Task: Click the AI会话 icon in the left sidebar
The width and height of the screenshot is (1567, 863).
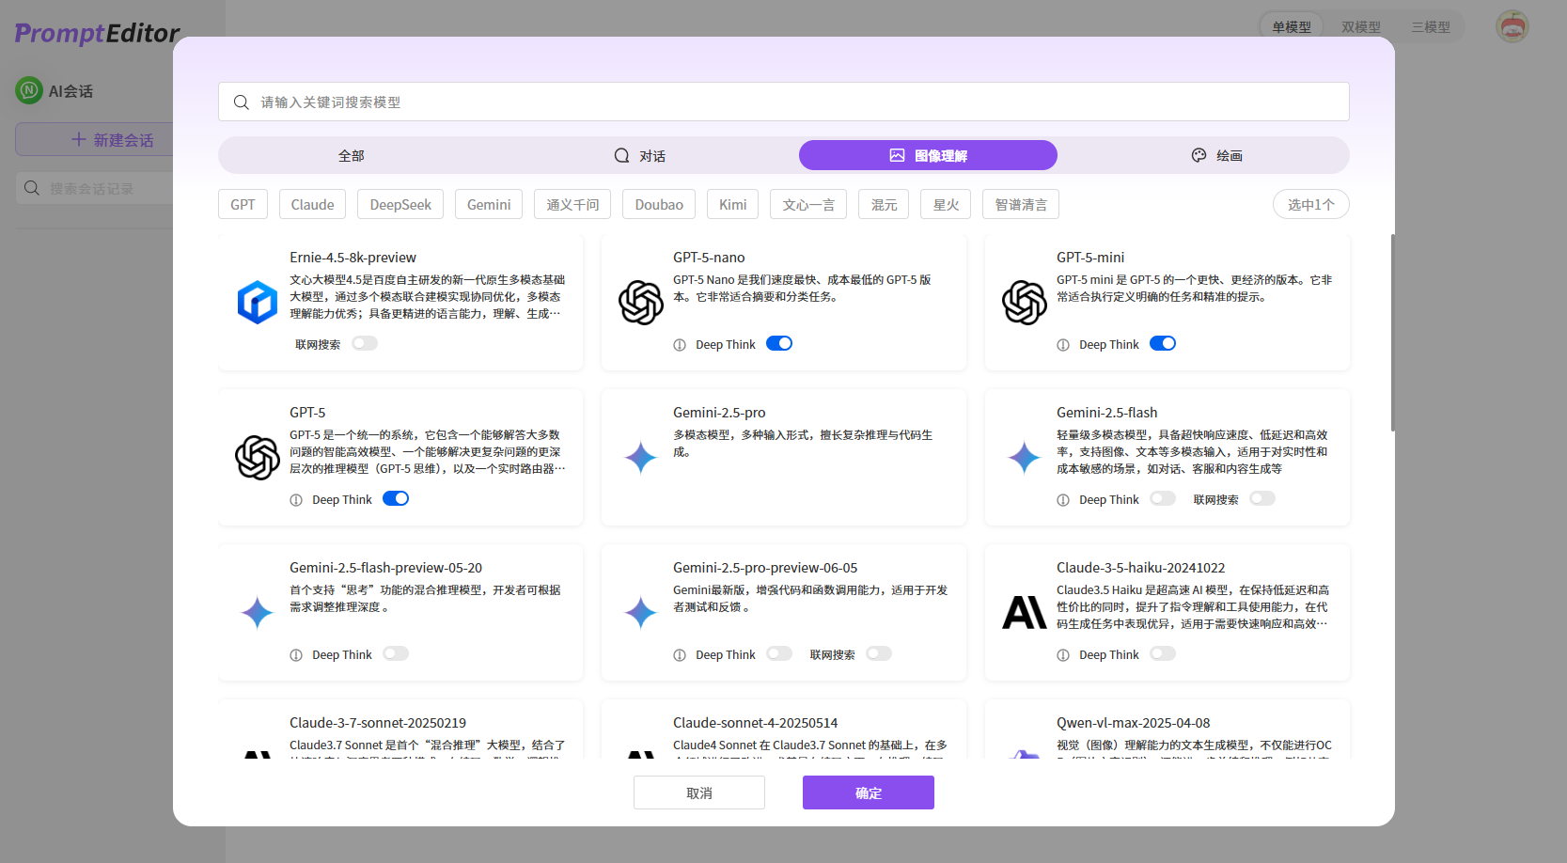Action: [x=28, y=90]
